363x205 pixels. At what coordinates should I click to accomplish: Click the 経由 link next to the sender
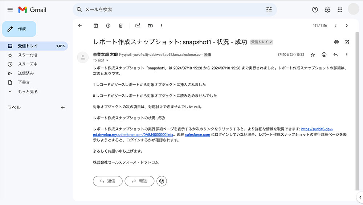(208, 55)
